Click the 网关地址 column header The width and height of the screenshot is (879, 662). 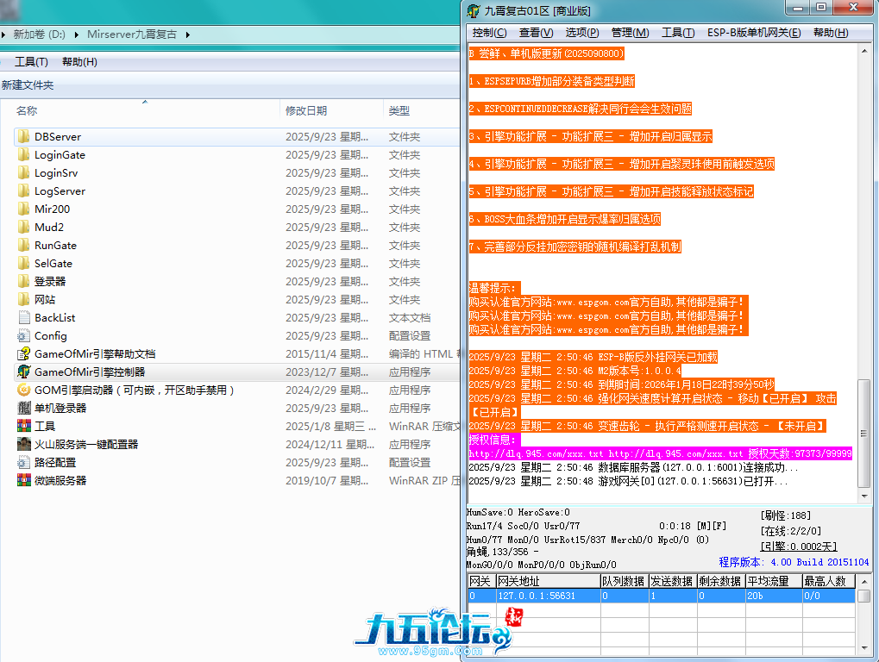[x=549, y=581]
